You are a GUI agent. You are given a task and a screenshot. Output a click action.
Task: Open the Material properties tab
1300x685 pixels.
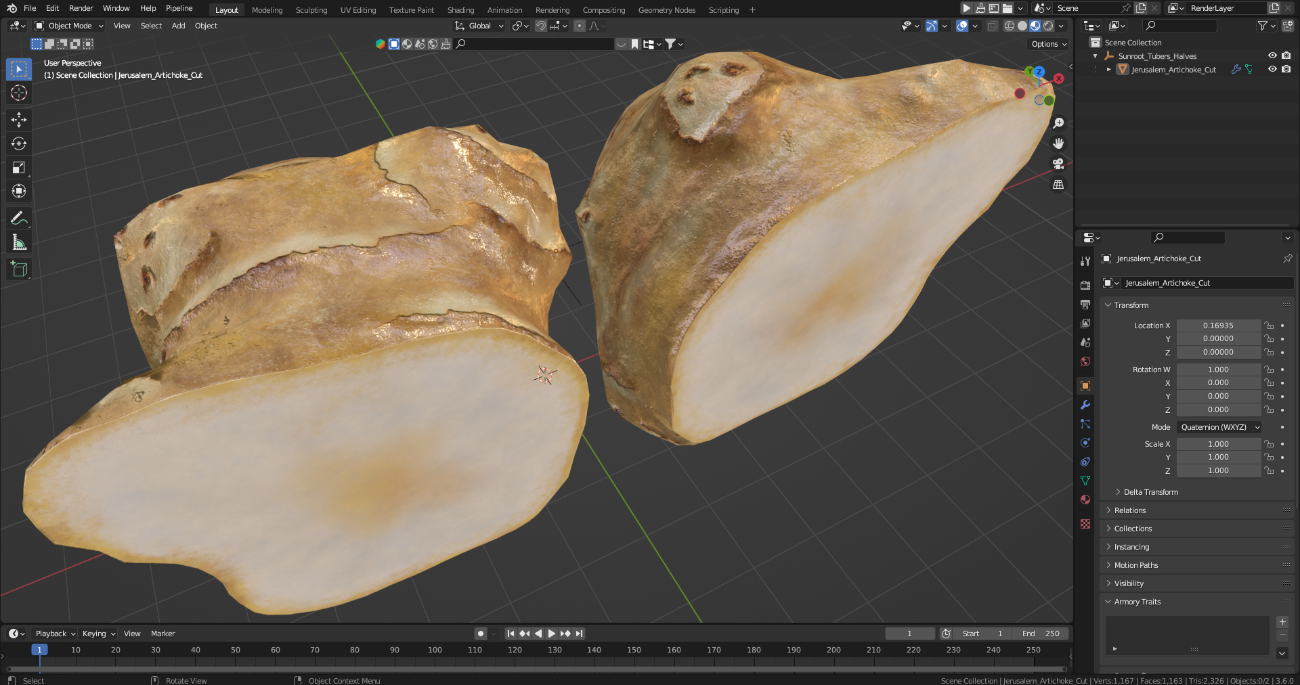point(1085,500)
